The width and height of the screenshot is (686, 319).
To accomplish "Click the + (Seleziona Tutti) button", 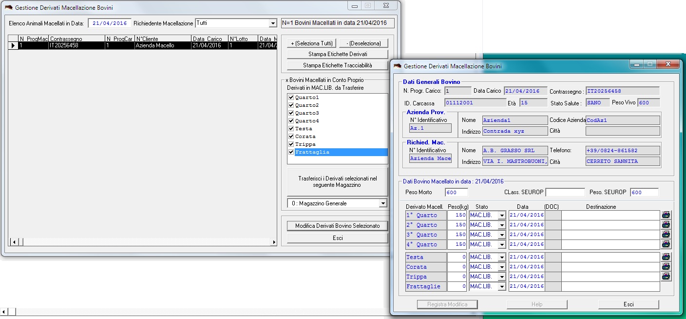I will click(312, 43).
